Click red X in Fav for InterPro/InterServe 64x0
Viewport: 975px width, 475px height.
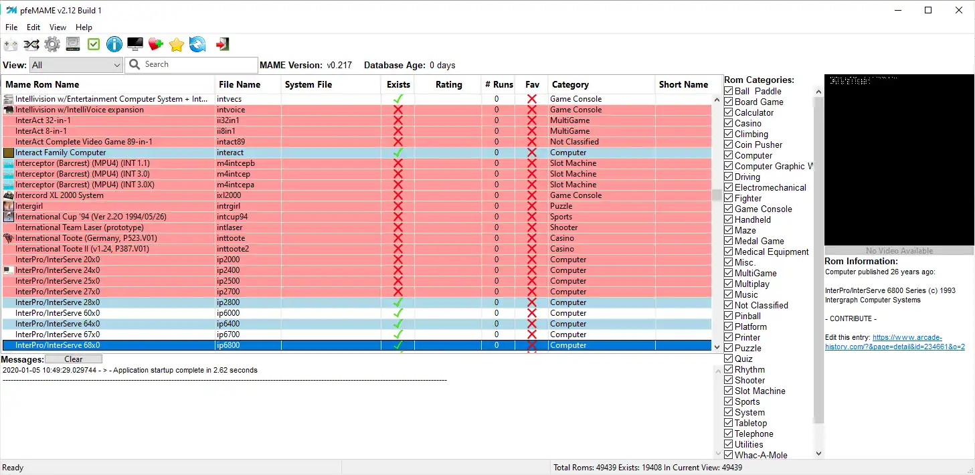pyautogui.click(x=532, y=324)
